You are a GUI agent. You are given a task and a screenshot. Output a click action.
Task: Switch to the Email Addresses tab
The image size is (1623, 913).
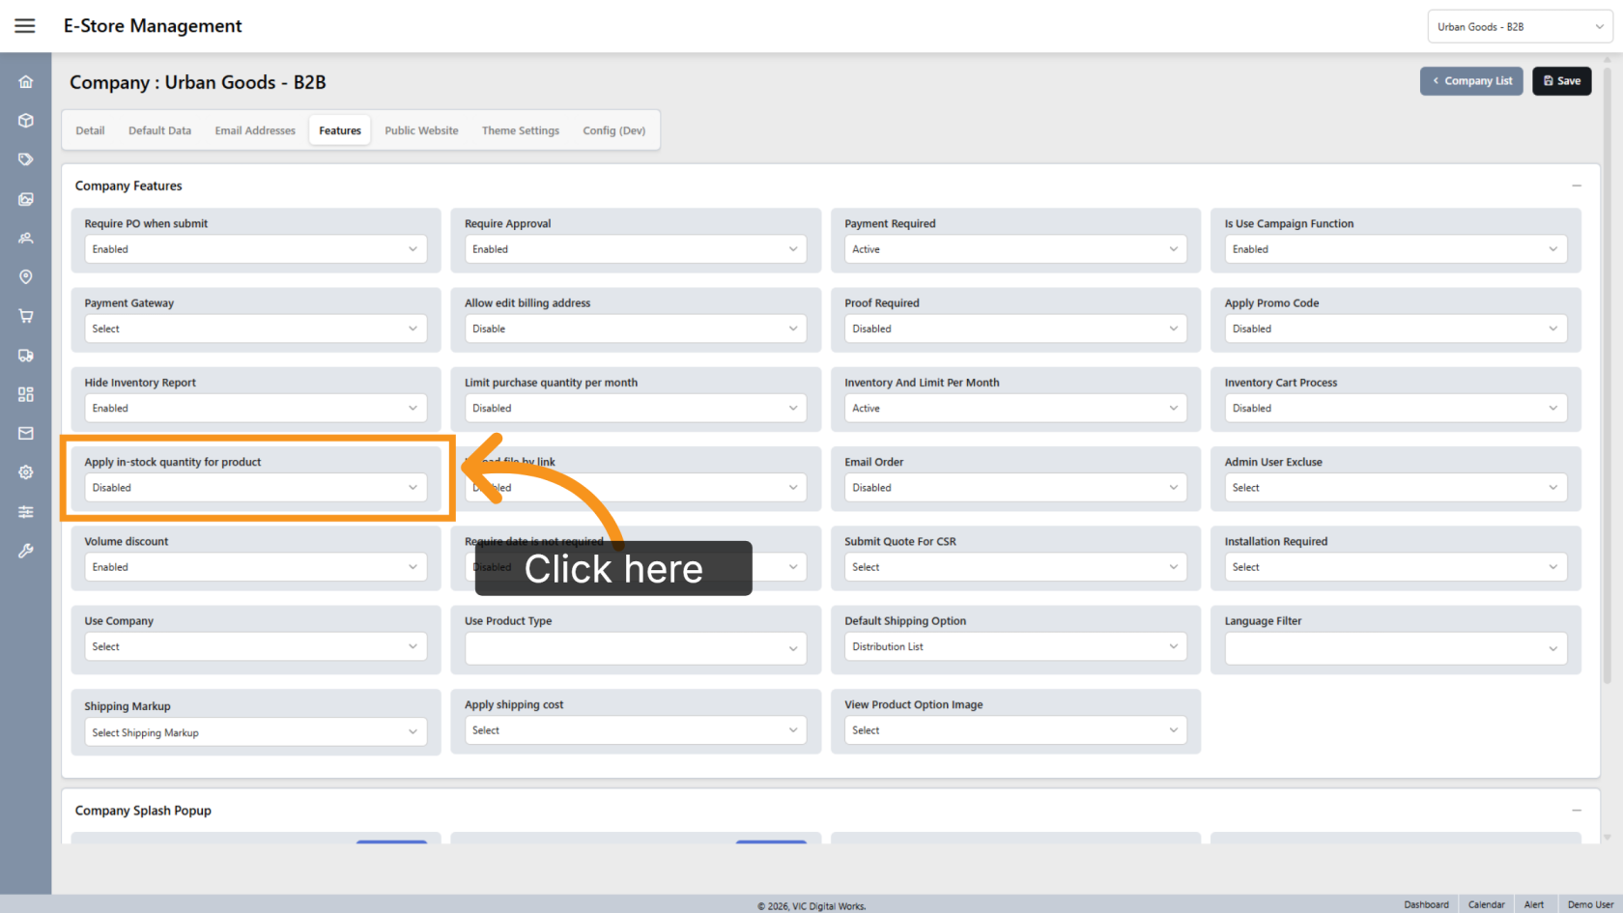click(x=255, y=130)
